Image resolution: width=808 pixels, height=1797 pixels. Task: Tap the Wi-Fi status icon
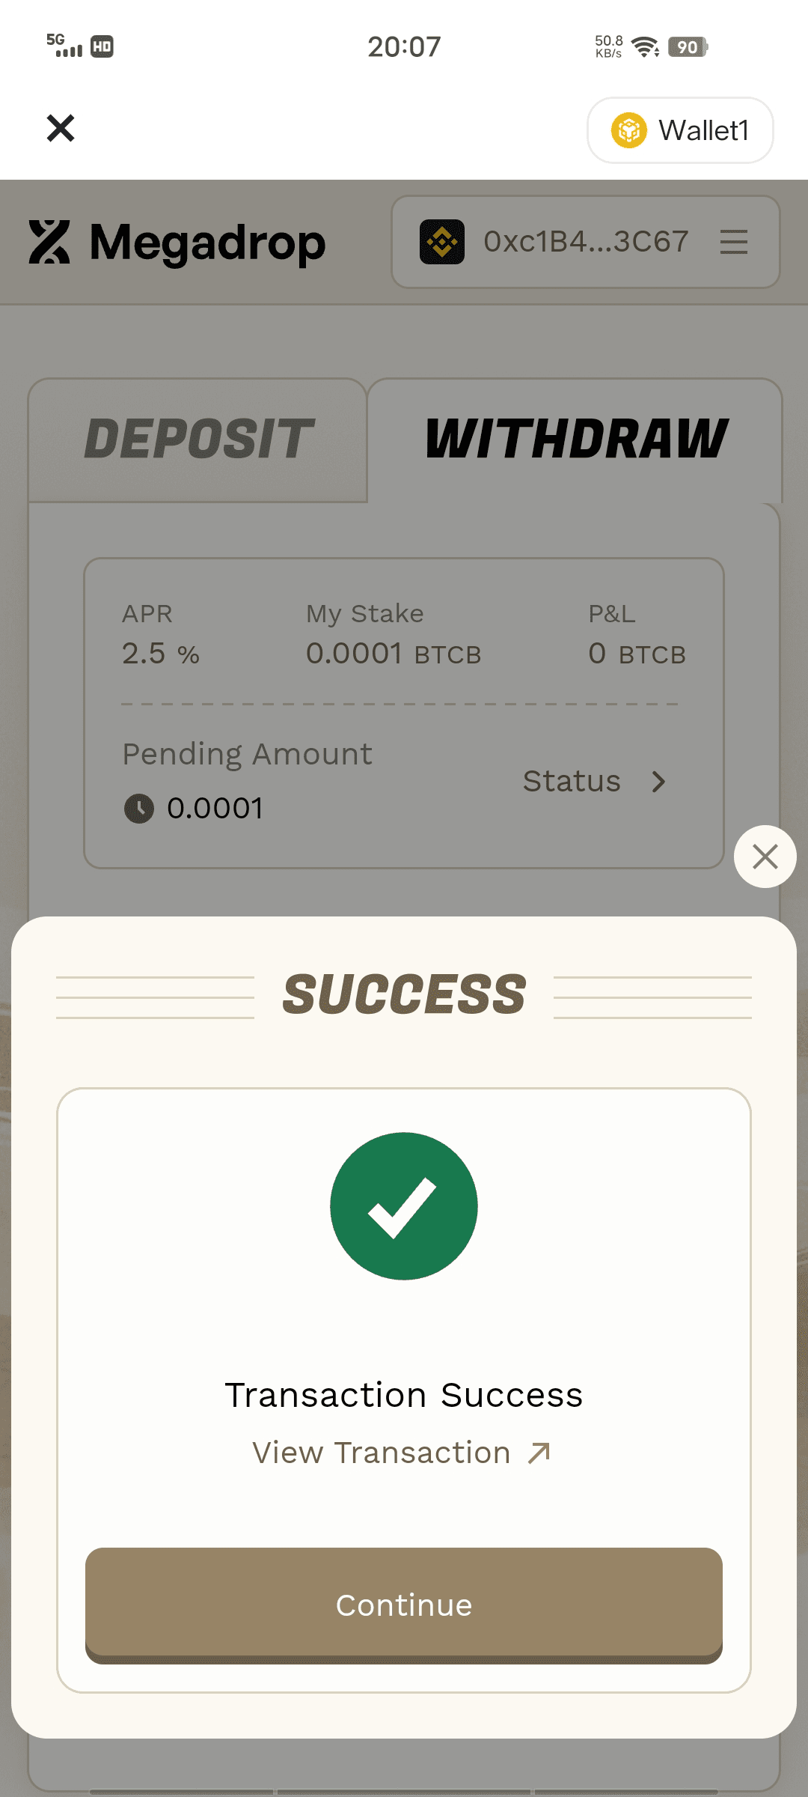pyautogui.click(x=645, y=47)
